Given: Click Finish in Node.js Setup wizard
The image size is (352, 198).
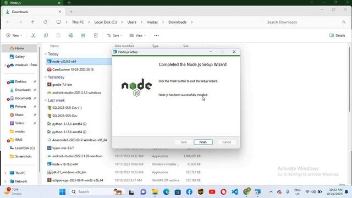Looking at the screenshot, I should [x=203, y=142].
